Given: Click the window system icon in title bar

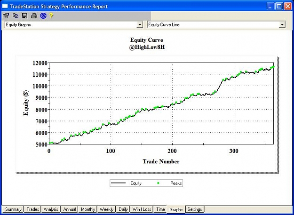Looking at the screenshot, I should click(x=5, y=6).
